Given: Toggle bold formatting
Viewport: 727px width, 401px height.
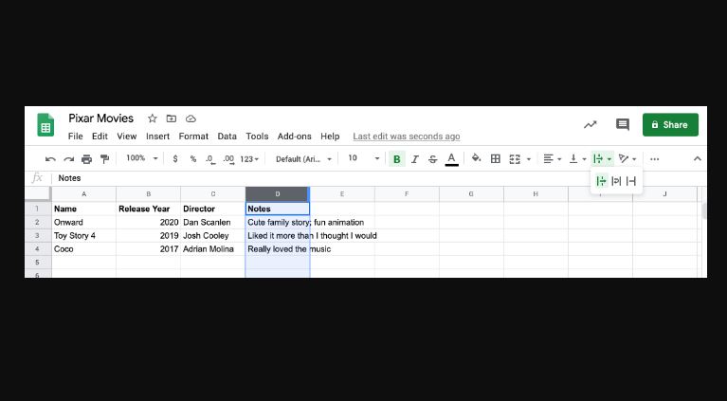Looking at the screenshot, I should coord(397,159).
